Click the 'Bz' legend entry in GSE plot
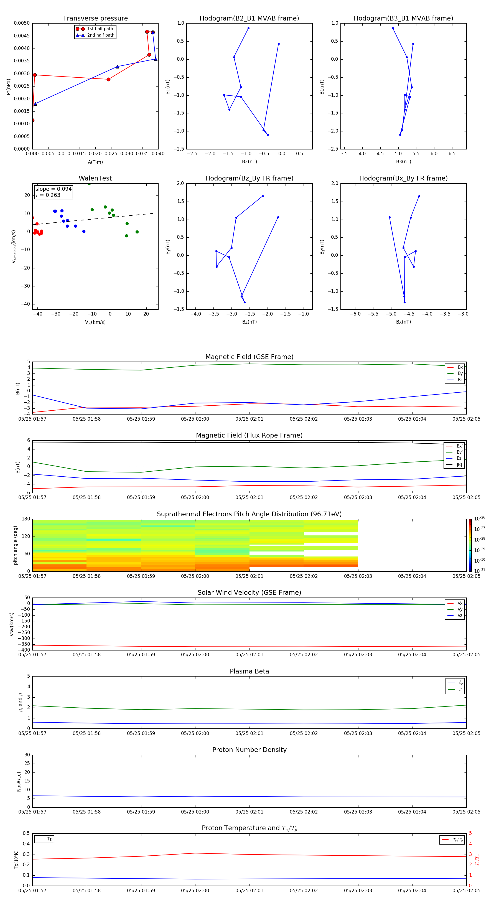The image size is (499, 915). click(x=455, y=380)
